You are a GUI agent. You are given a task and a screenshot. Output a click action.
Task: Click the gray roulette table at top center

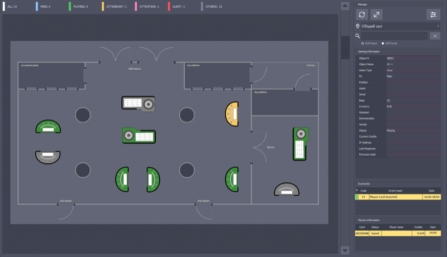tap(138, 104)
